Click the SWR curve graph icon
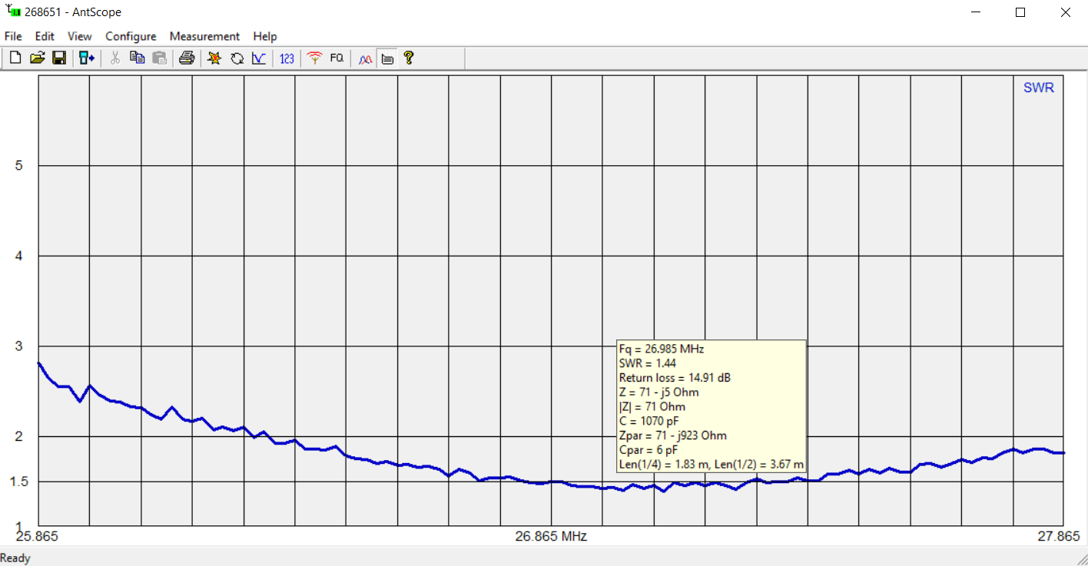1088x566 pixels. [x=259, y=58]
